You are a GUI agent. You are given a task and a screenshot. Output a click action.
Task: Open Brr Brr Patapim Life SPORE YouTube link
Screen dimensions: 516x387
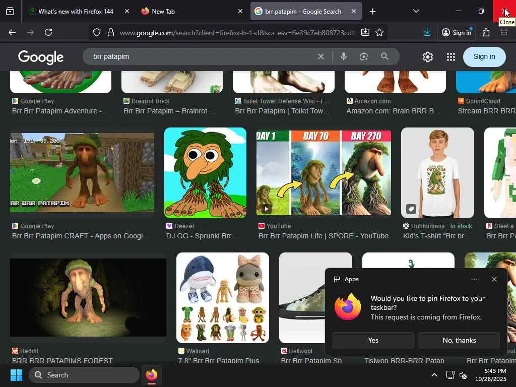[324, 236]
